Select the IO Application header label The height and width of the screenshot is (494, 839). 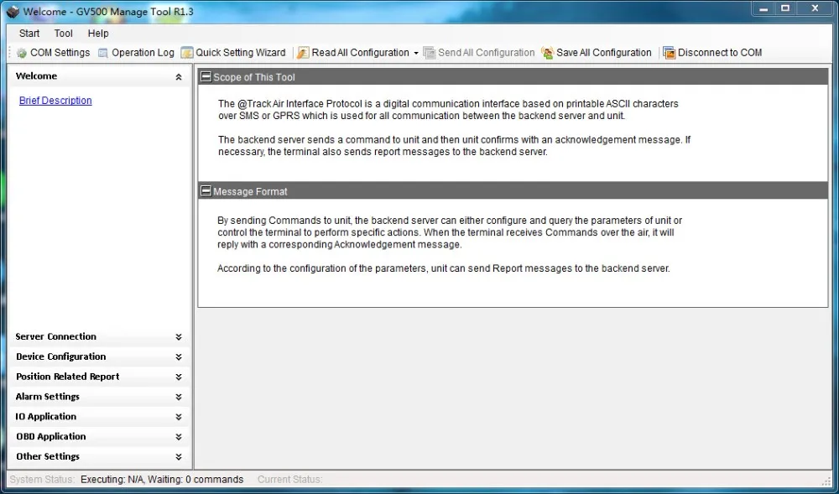[x=46, y=417]
